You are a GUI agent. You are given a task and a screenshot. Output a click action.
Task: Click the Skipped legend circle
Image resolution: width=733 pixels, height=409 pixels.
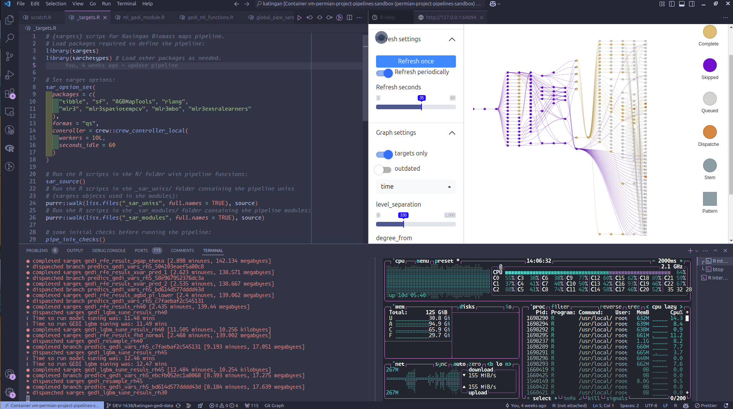(x=710, y=65)
